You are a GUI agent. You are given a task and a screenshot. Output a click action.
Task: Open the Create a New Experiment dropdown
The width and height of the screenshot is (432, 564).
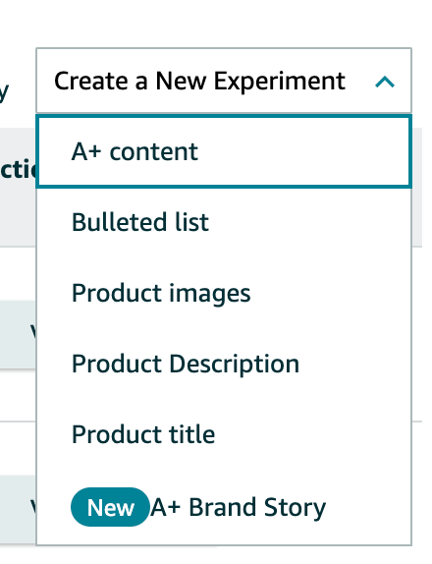[224, 81]
